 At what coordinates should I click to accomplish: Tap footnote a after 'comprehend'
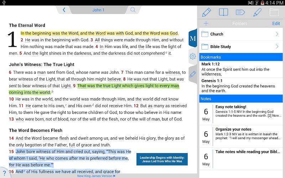tap(166, 52)
